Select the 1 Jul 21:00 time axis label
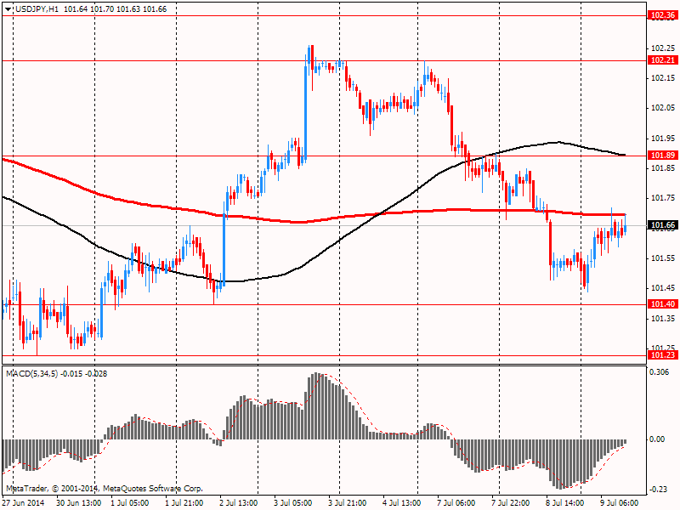Image resolution: width=680 pixels, height=510 pixels. [x=184, y=502]
